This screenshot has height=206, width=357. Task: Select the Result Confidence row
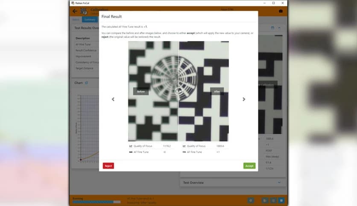click(x=86, y=50)
